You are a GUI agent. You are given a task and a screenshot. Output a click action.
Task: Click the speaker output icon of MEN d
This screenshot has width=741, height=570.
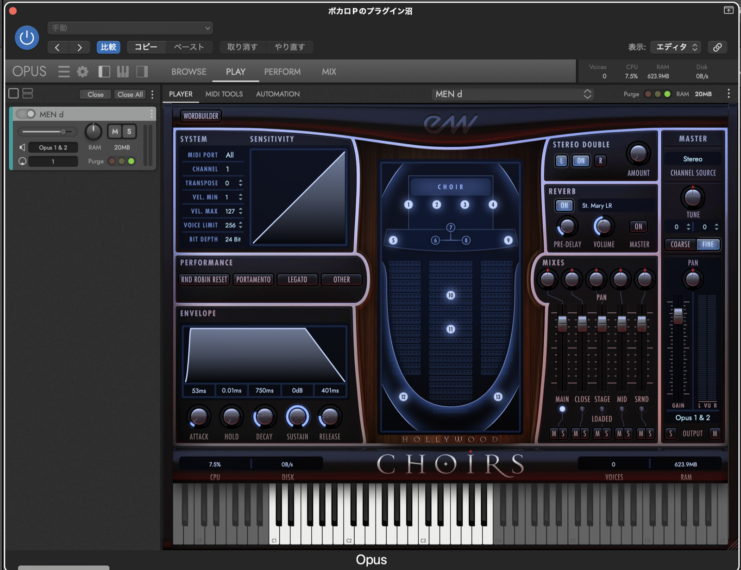(22, 147)
